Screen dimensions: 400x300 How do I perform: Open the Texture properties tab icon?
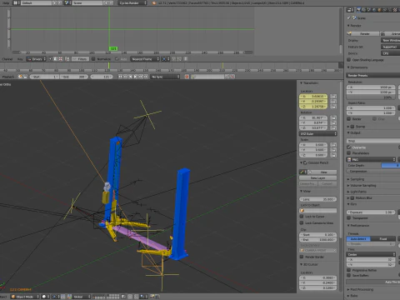point(395,10)
